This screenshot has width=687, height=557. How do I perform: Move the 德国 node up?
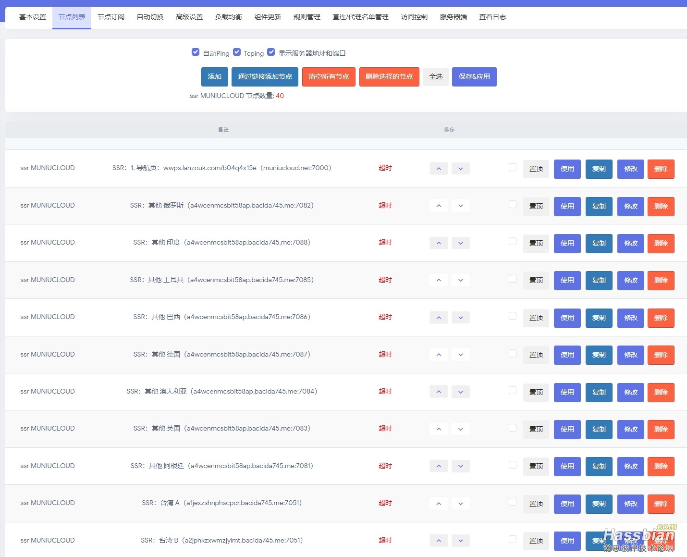[x=439, y=355]
